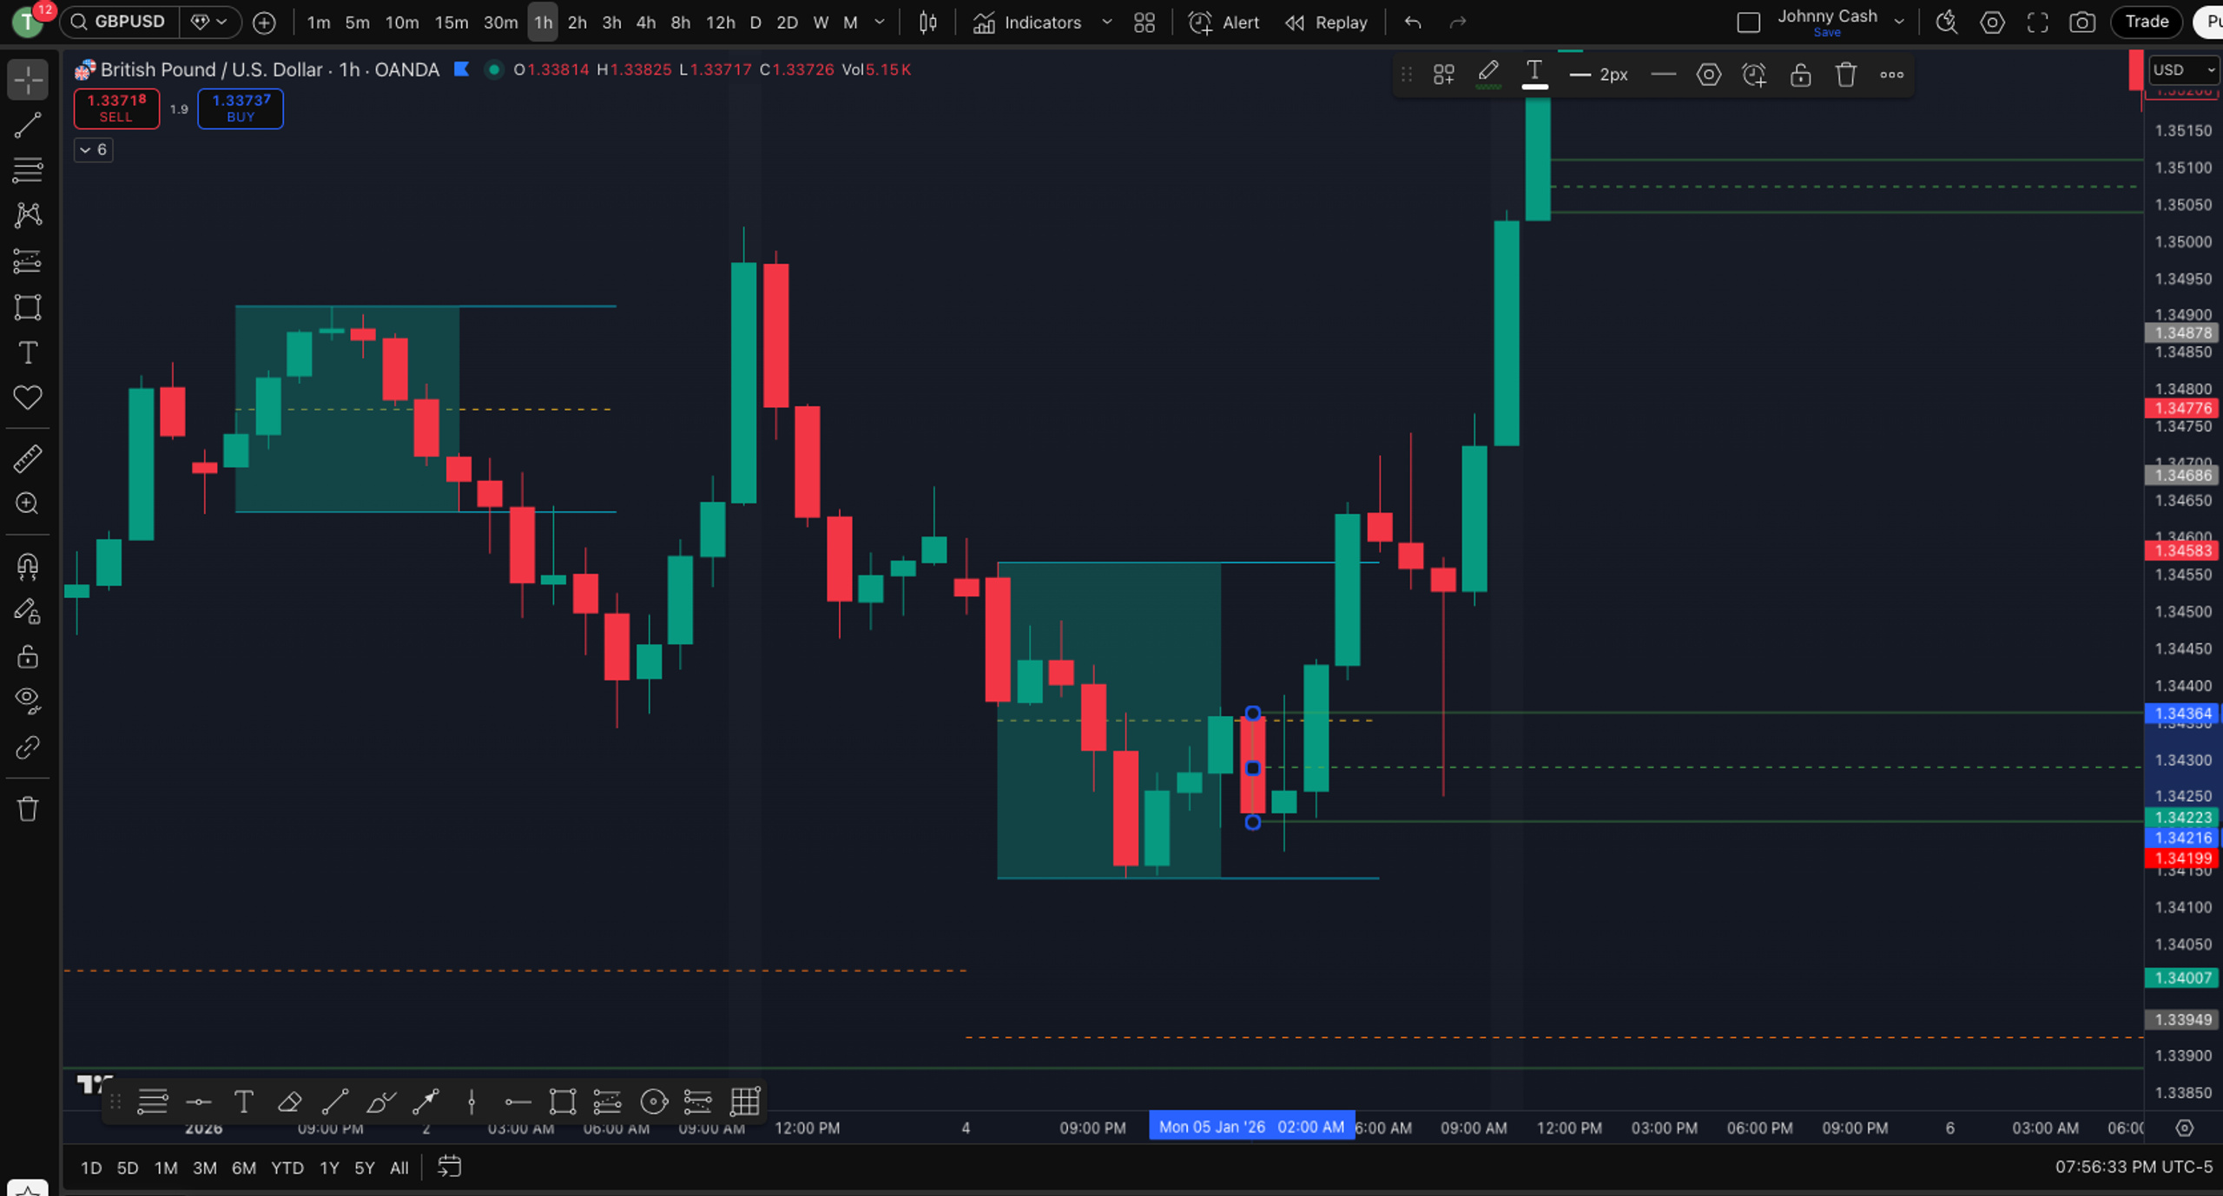Toggle magnet mode on
This screenshot has height=1196, width=2223.
tap(28, 566)
